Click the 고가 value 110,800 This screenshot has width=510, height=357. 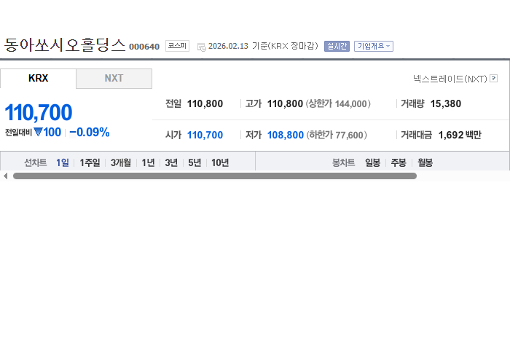(285, 103)
